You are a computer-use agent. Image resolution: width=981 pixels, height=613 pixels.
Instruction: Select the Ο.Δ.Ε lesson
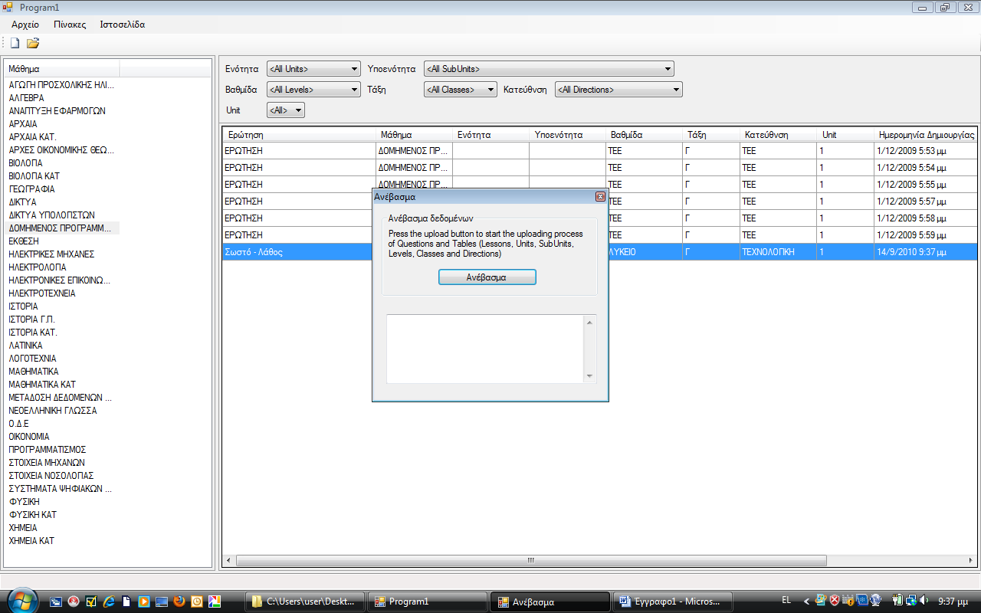[18, 424]
